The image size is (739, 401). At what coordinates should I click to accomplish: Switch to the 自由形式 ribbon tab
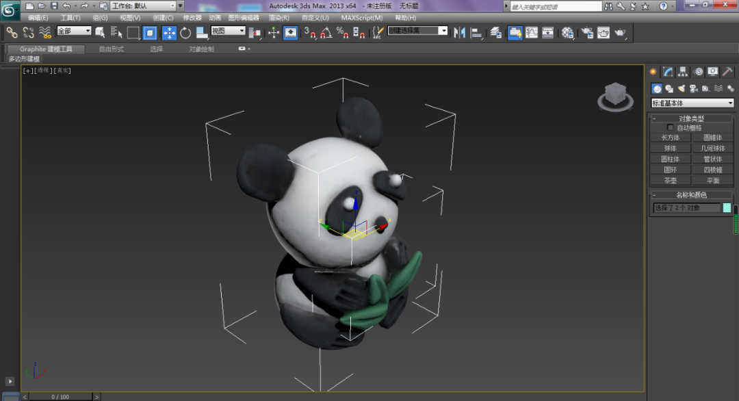click(x=112, y=49)
